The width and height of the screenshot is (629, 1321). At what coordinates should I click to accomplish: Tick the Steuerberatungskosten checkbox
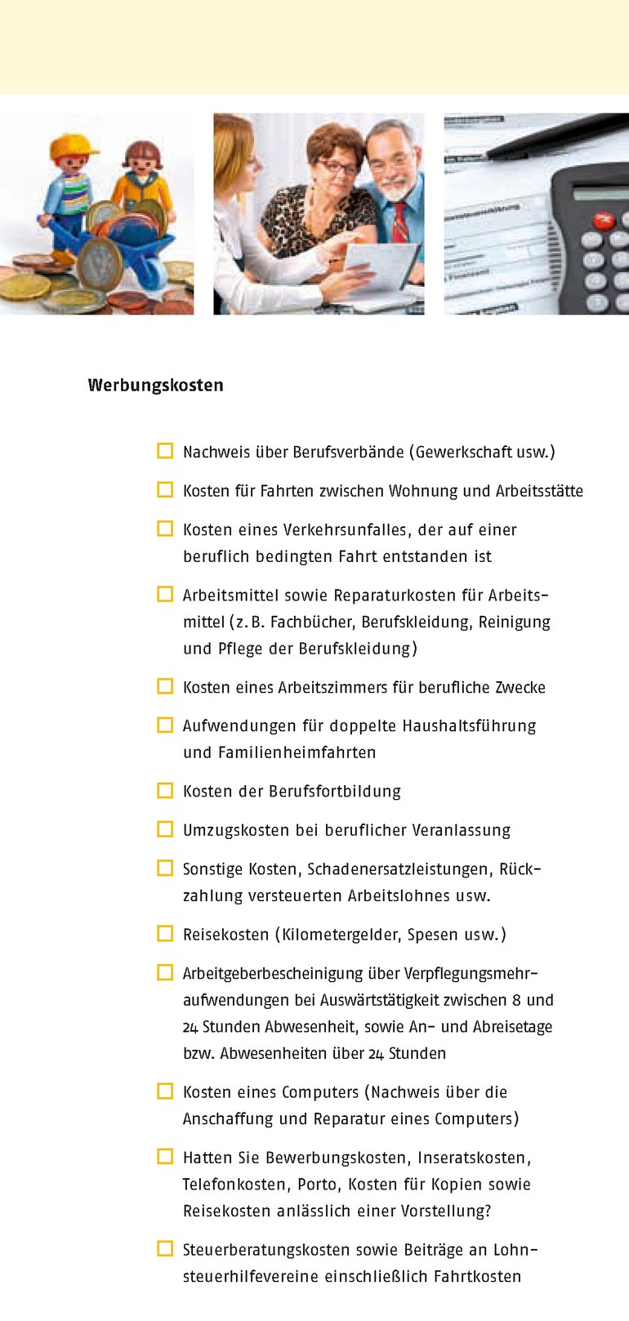(165, 1248)
